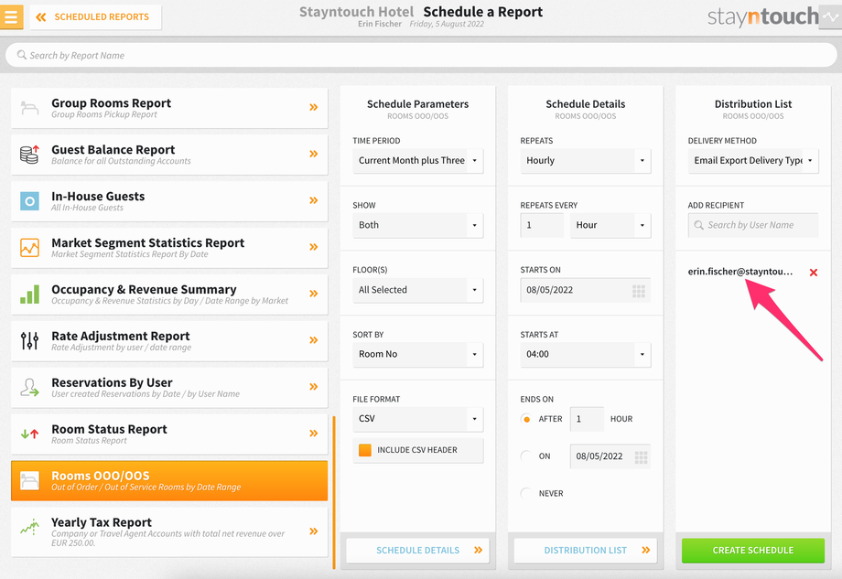Select the Guest Balance Report item
The height and width of the screenshot is (579, 842).
pos(169,155)
